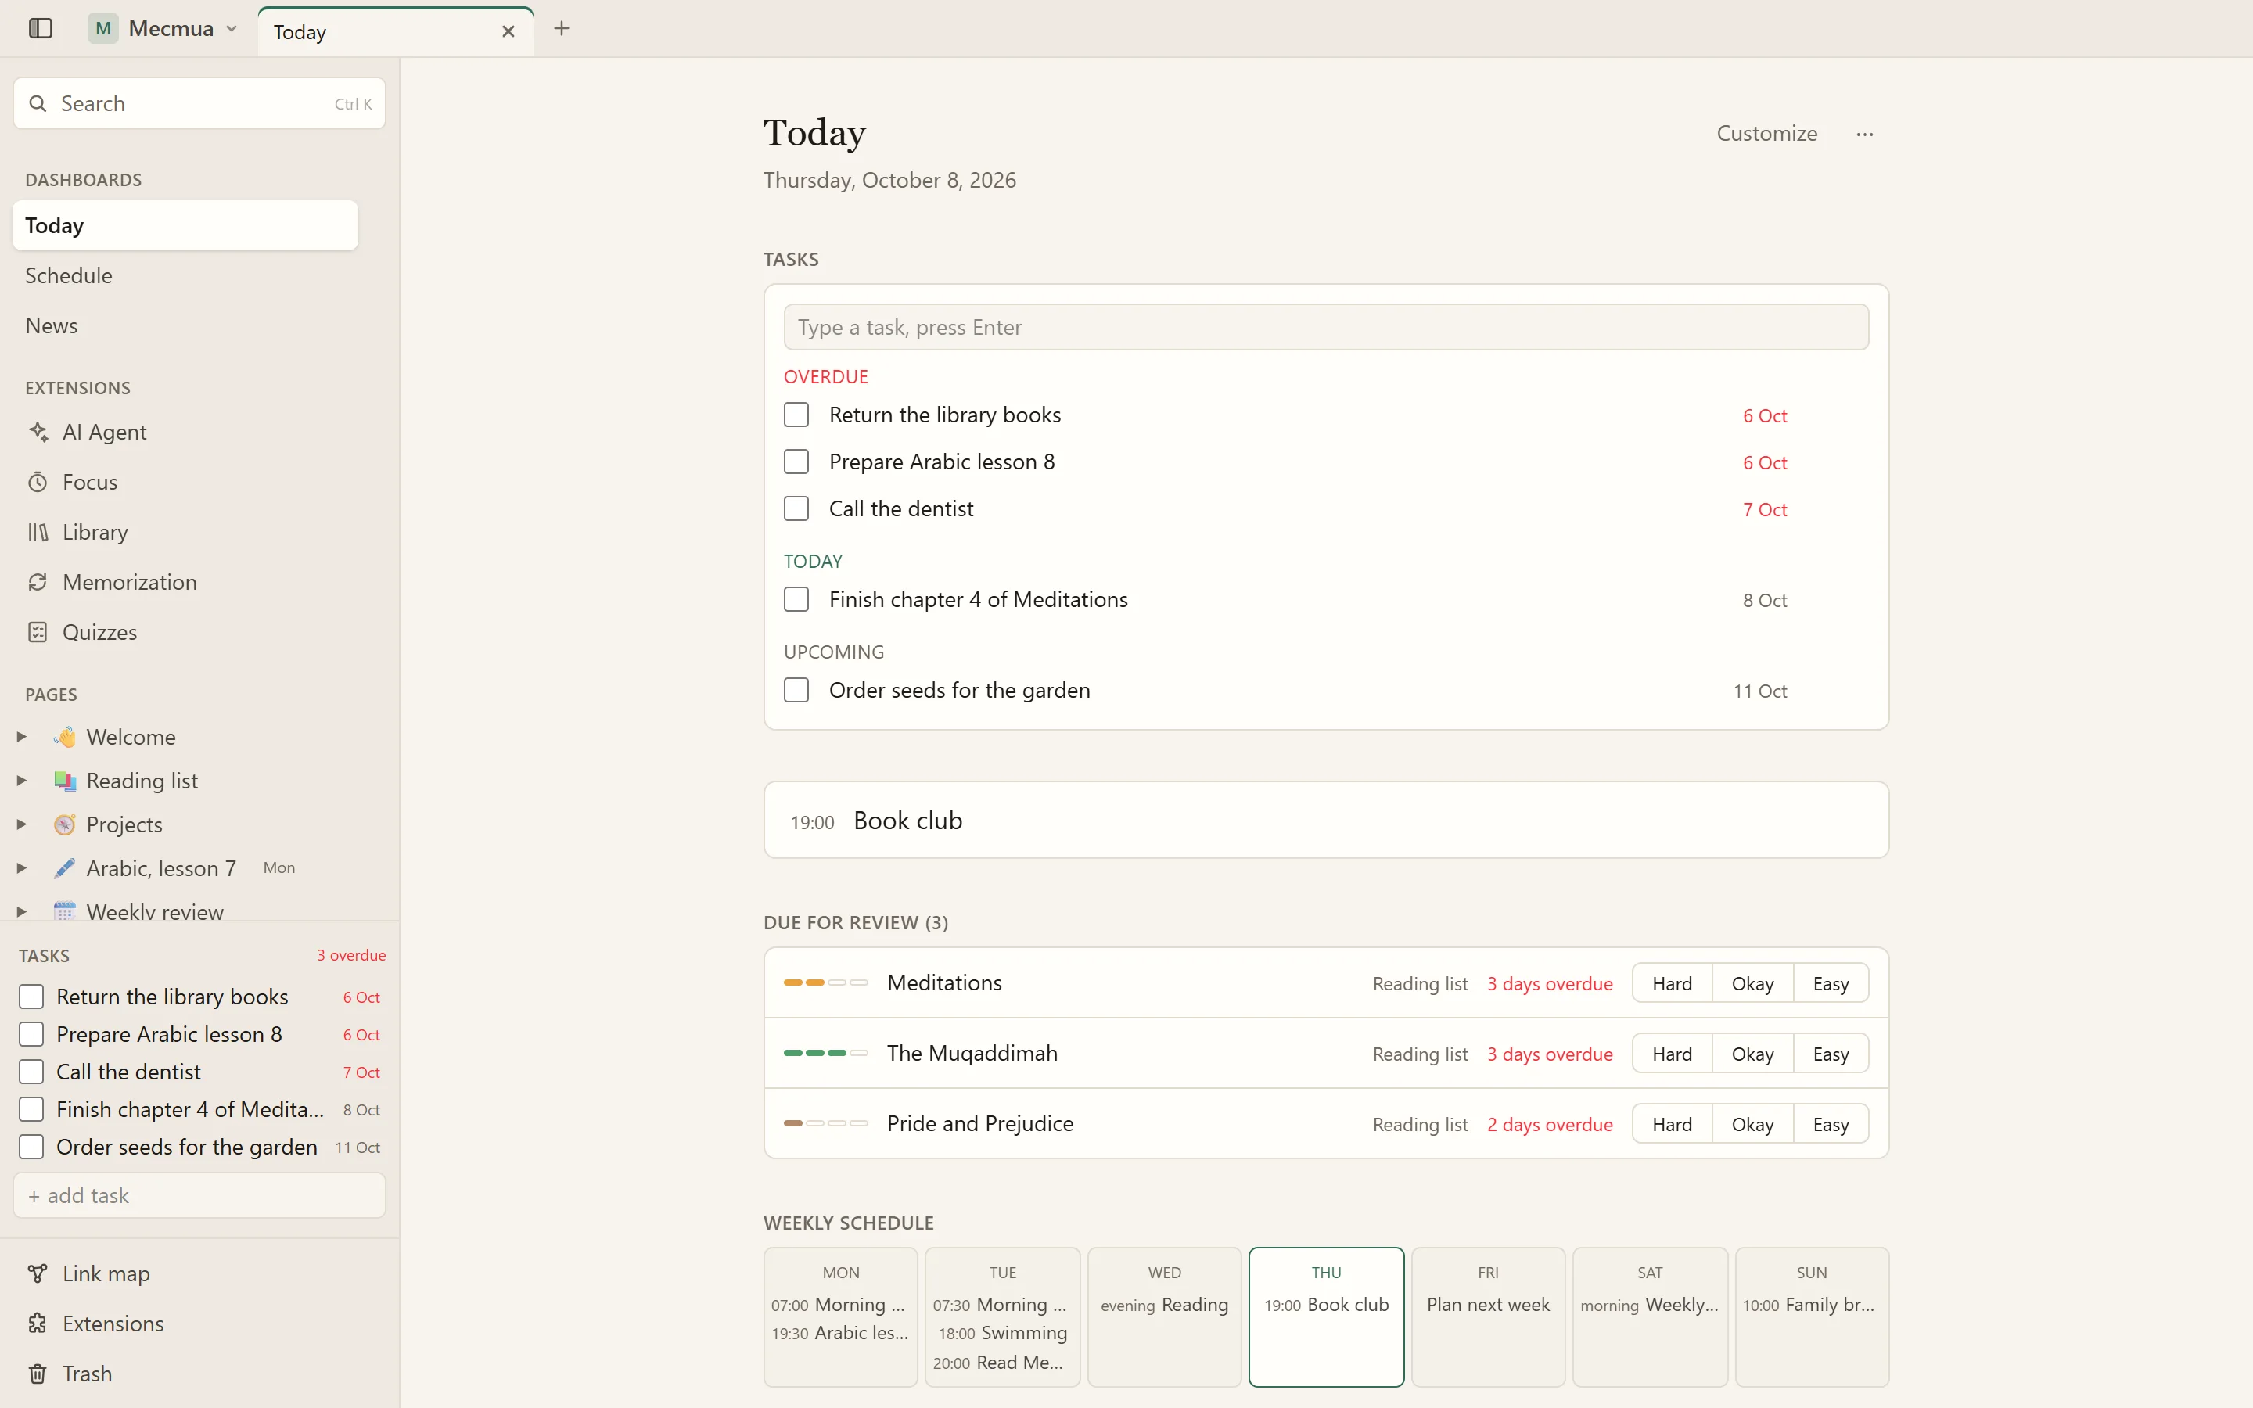
Task: Click the Customize button
Action: click(x=1766, y=133)
